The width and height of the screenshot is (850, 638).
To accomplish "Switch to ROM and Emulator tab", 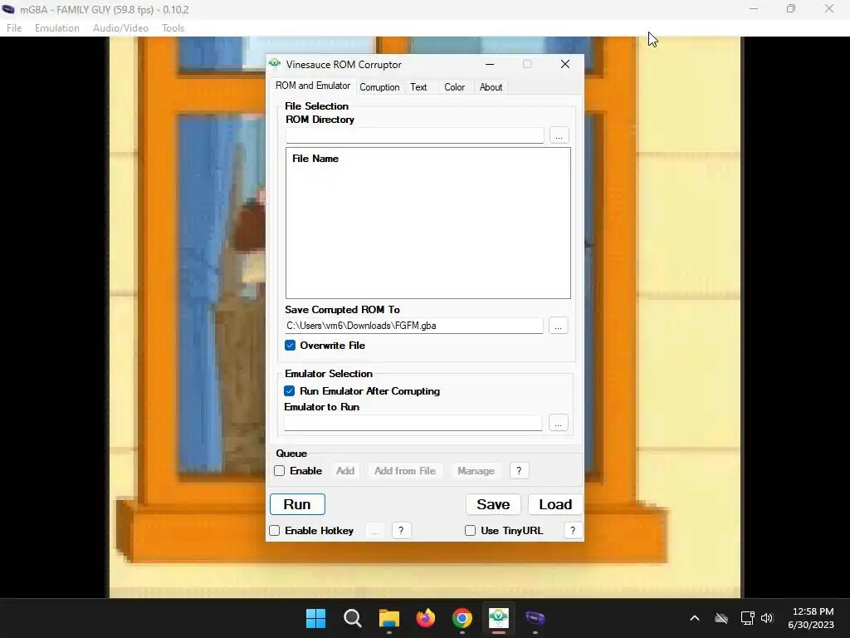I will tap(313, 86).
